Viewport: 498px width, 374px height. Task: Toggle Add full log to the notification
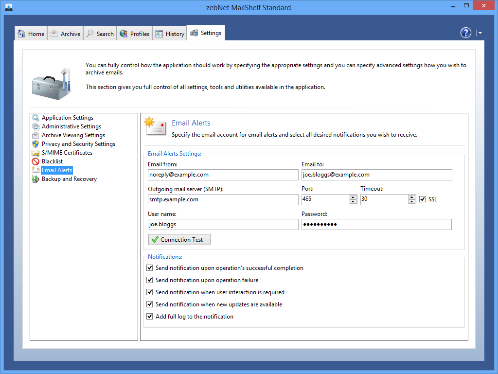[150, 317]
